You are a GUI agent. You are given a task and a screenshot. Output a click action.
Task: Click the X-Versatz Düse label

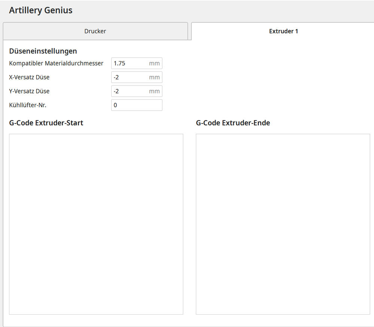click(29, 77)
